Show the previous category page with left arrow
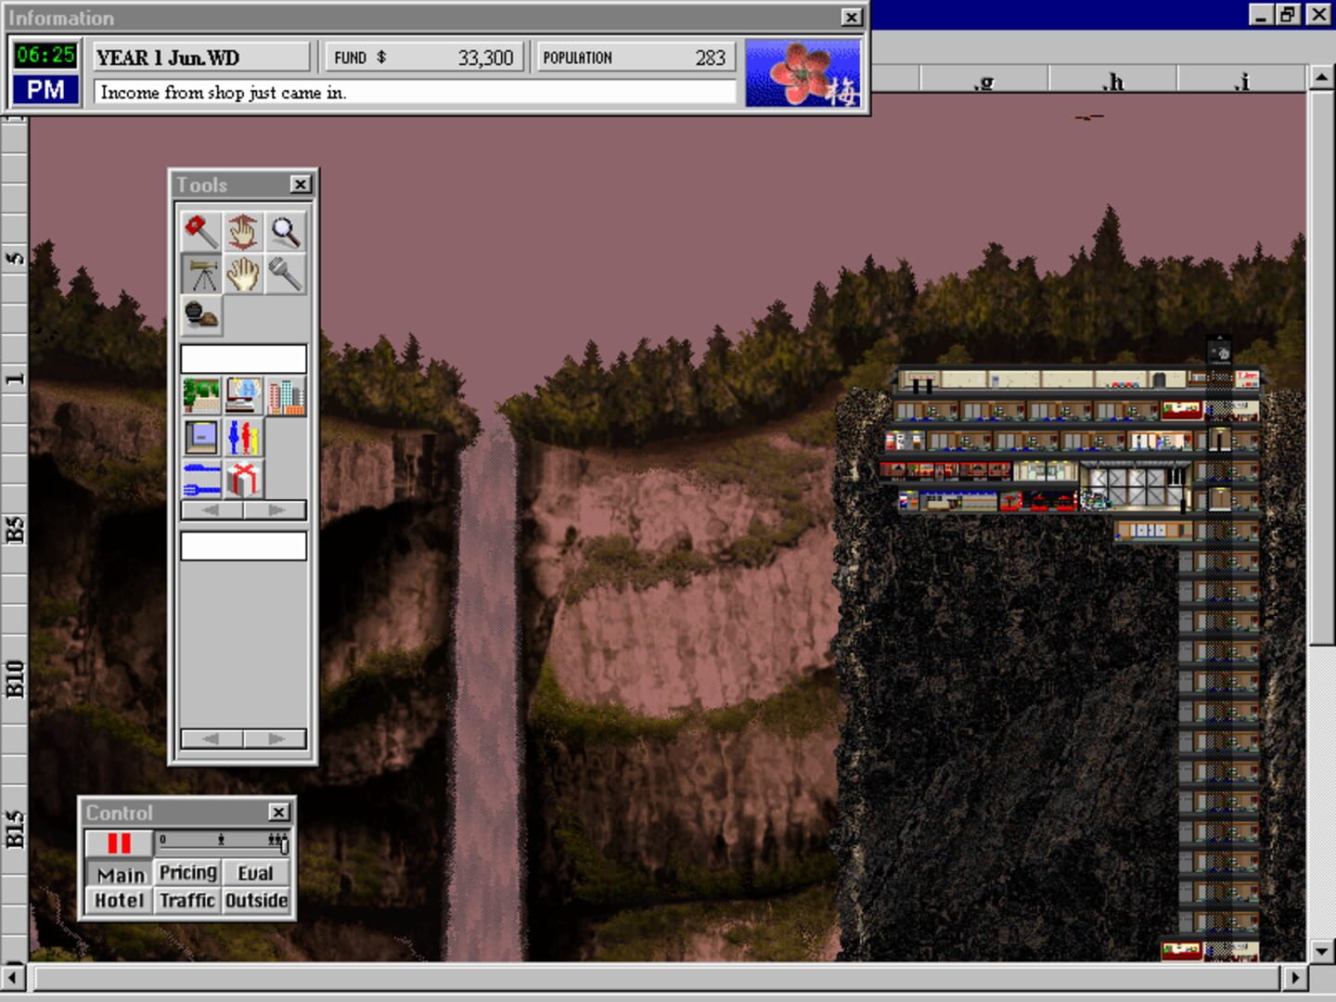This screenshot has height=1002, width=1336. [212, 510]
